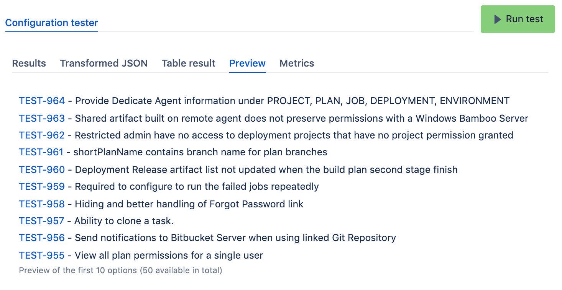Click the 'Ability to clone a task.' summary text
The height and width of the screenshot is (290, 562).
pos(124,221)
